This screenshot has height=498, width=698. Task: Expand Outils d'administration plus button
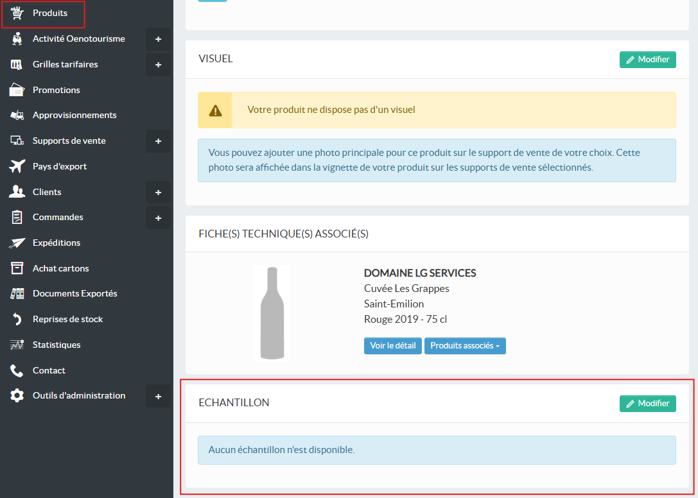coord(158,396)
